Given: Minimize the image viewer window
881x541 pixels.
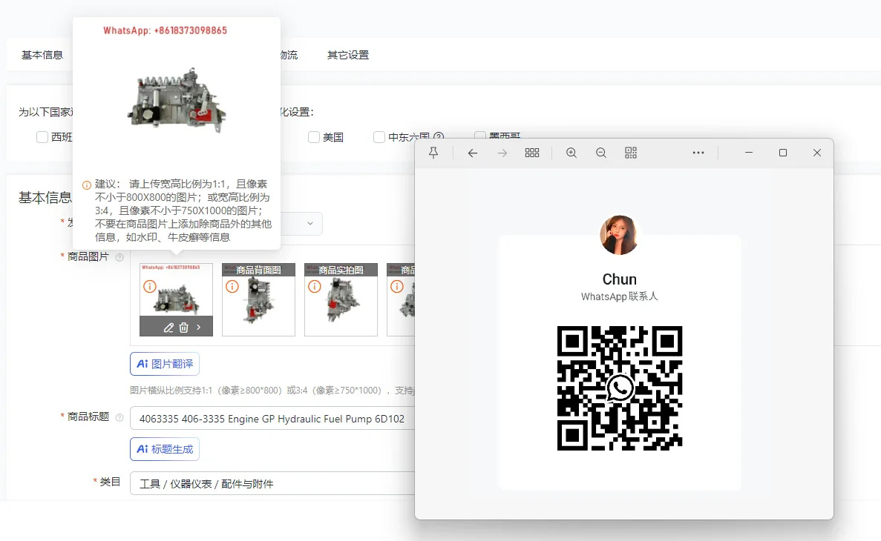Looking at the screenshot, I should tap(749, 153).
